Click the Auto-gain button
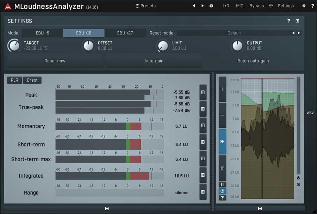Image resolution: width=317 pixels, height=214 pixels. tap(154, 61)
